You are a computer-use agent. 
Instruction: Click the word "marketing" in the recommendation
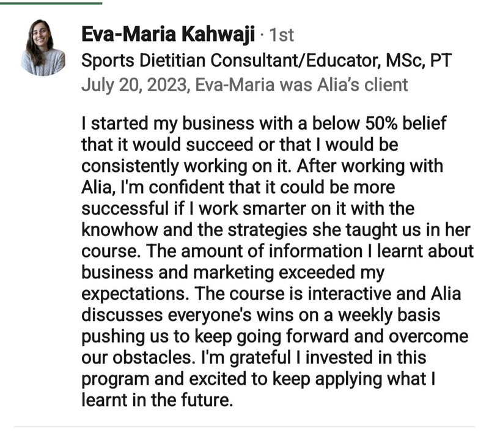point(233,273)
